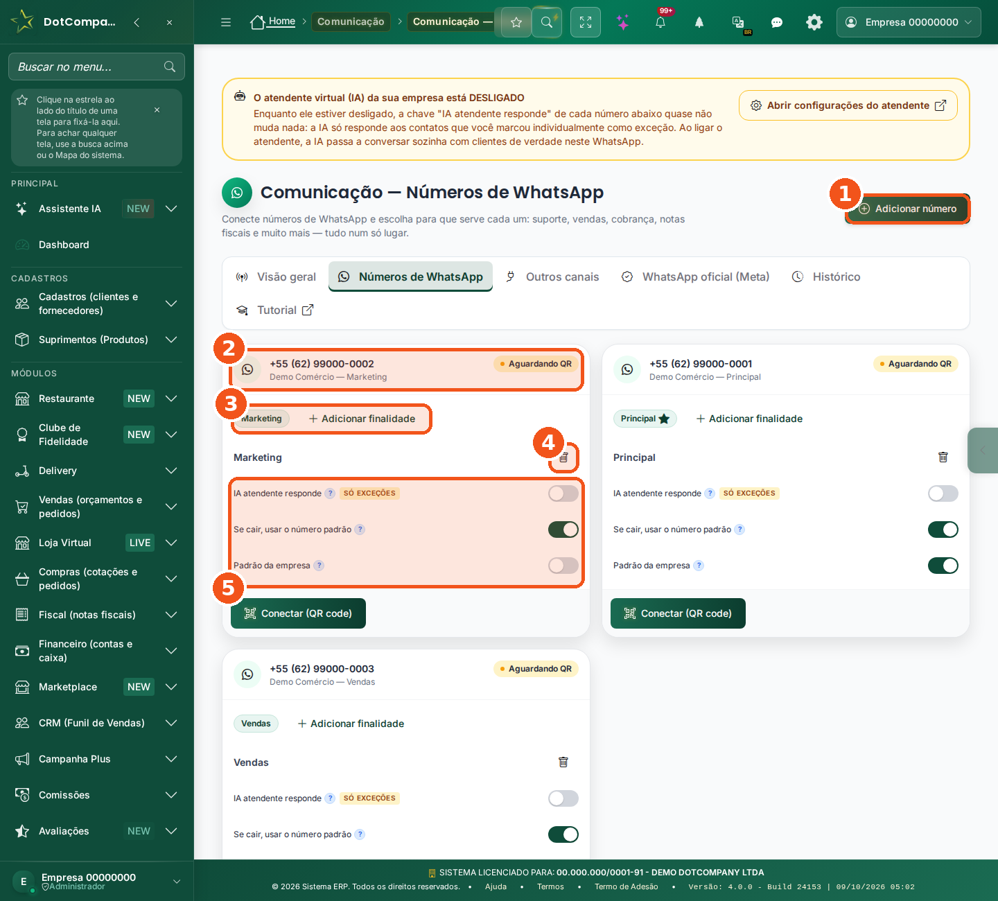This screenshot has height=901, width=998.
Task: Switch to the Visão geral tab
Action: [276, 277]
